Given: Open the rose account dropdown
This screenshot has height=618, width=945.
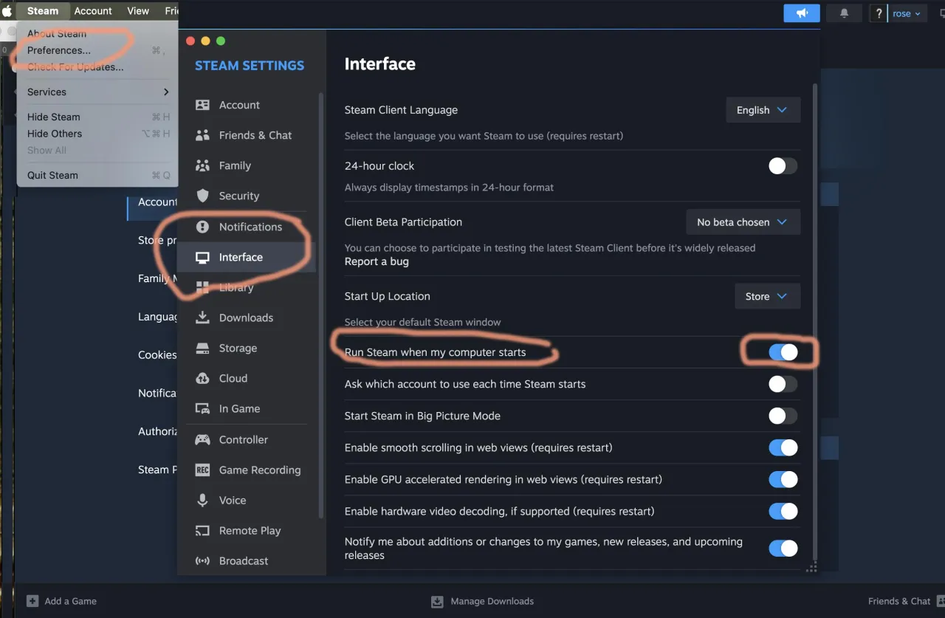Looking at the screenshot, I should 907,13.
